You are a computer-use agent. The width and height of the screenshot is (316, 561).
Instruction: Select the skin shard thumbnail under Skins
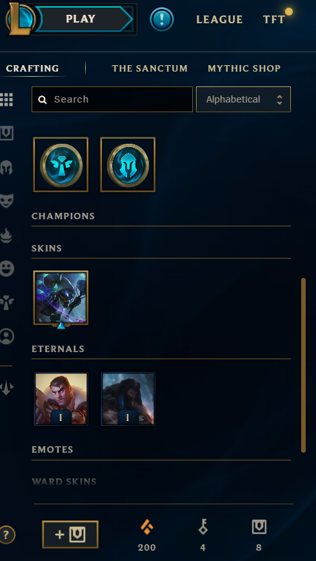pos(61,298)
